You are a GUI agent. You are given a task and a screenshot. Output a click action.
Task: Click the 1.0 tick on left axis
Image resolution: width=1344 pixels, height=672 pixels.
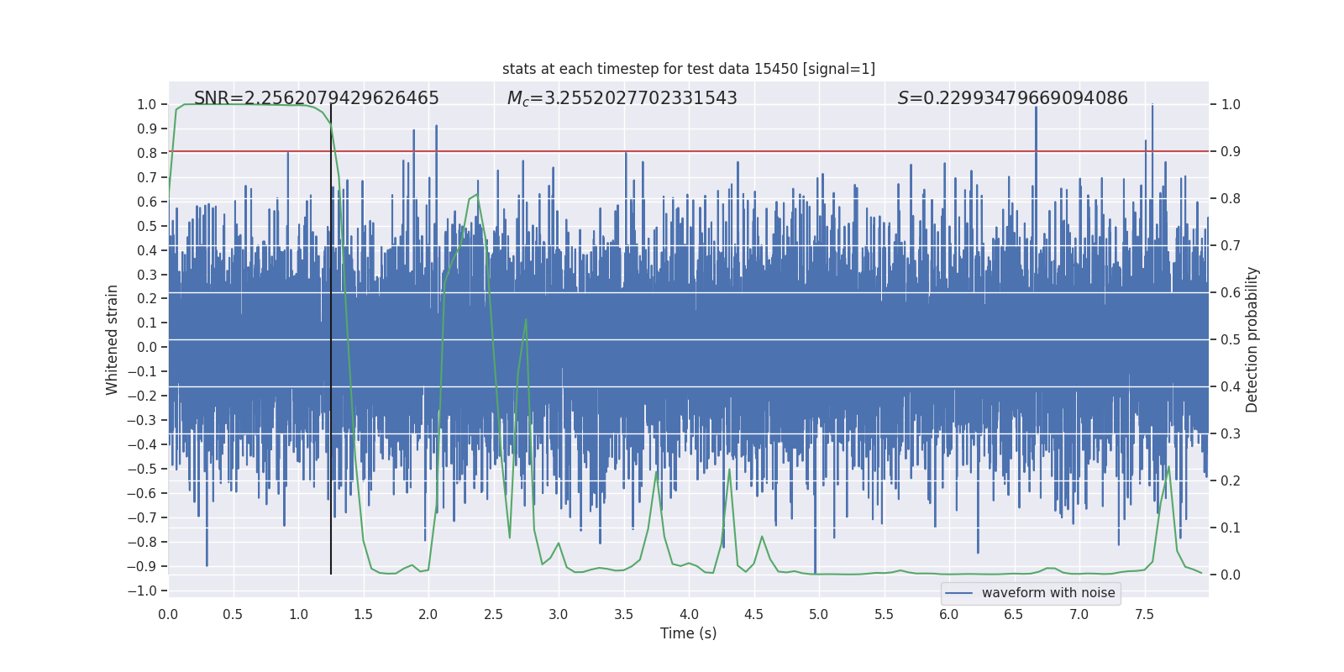(147, 104)
